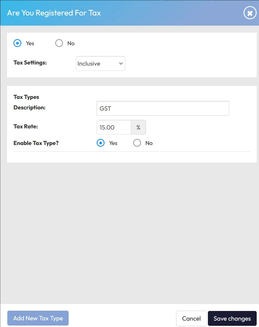Click the 'Tax Types' section heading

coord(26,97)
